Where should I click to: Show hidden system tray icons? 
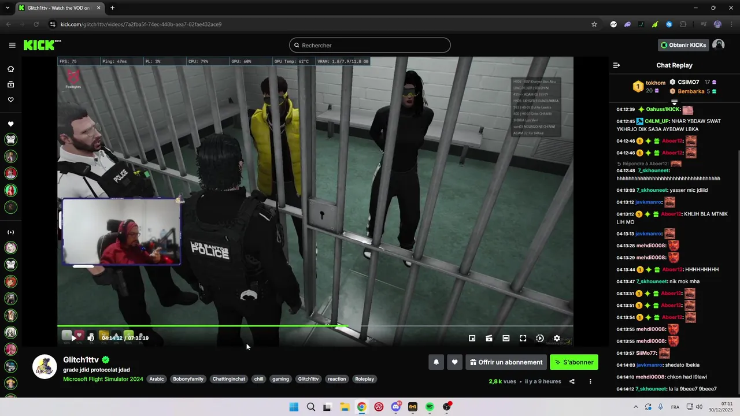click(636, 407)
